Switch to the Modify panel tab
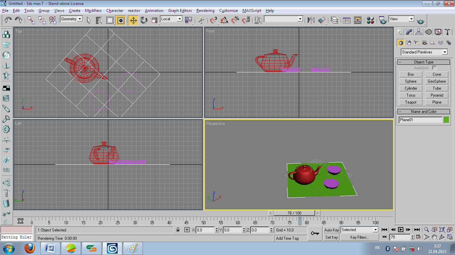 point(409,32)
